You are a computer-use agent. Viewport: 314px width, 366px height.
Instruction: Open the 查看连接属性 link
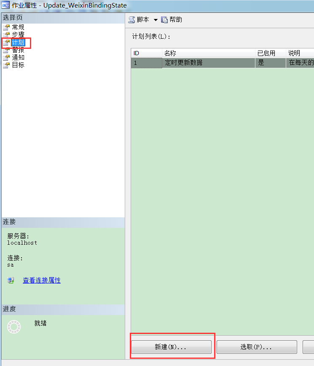tap(41, 281)
